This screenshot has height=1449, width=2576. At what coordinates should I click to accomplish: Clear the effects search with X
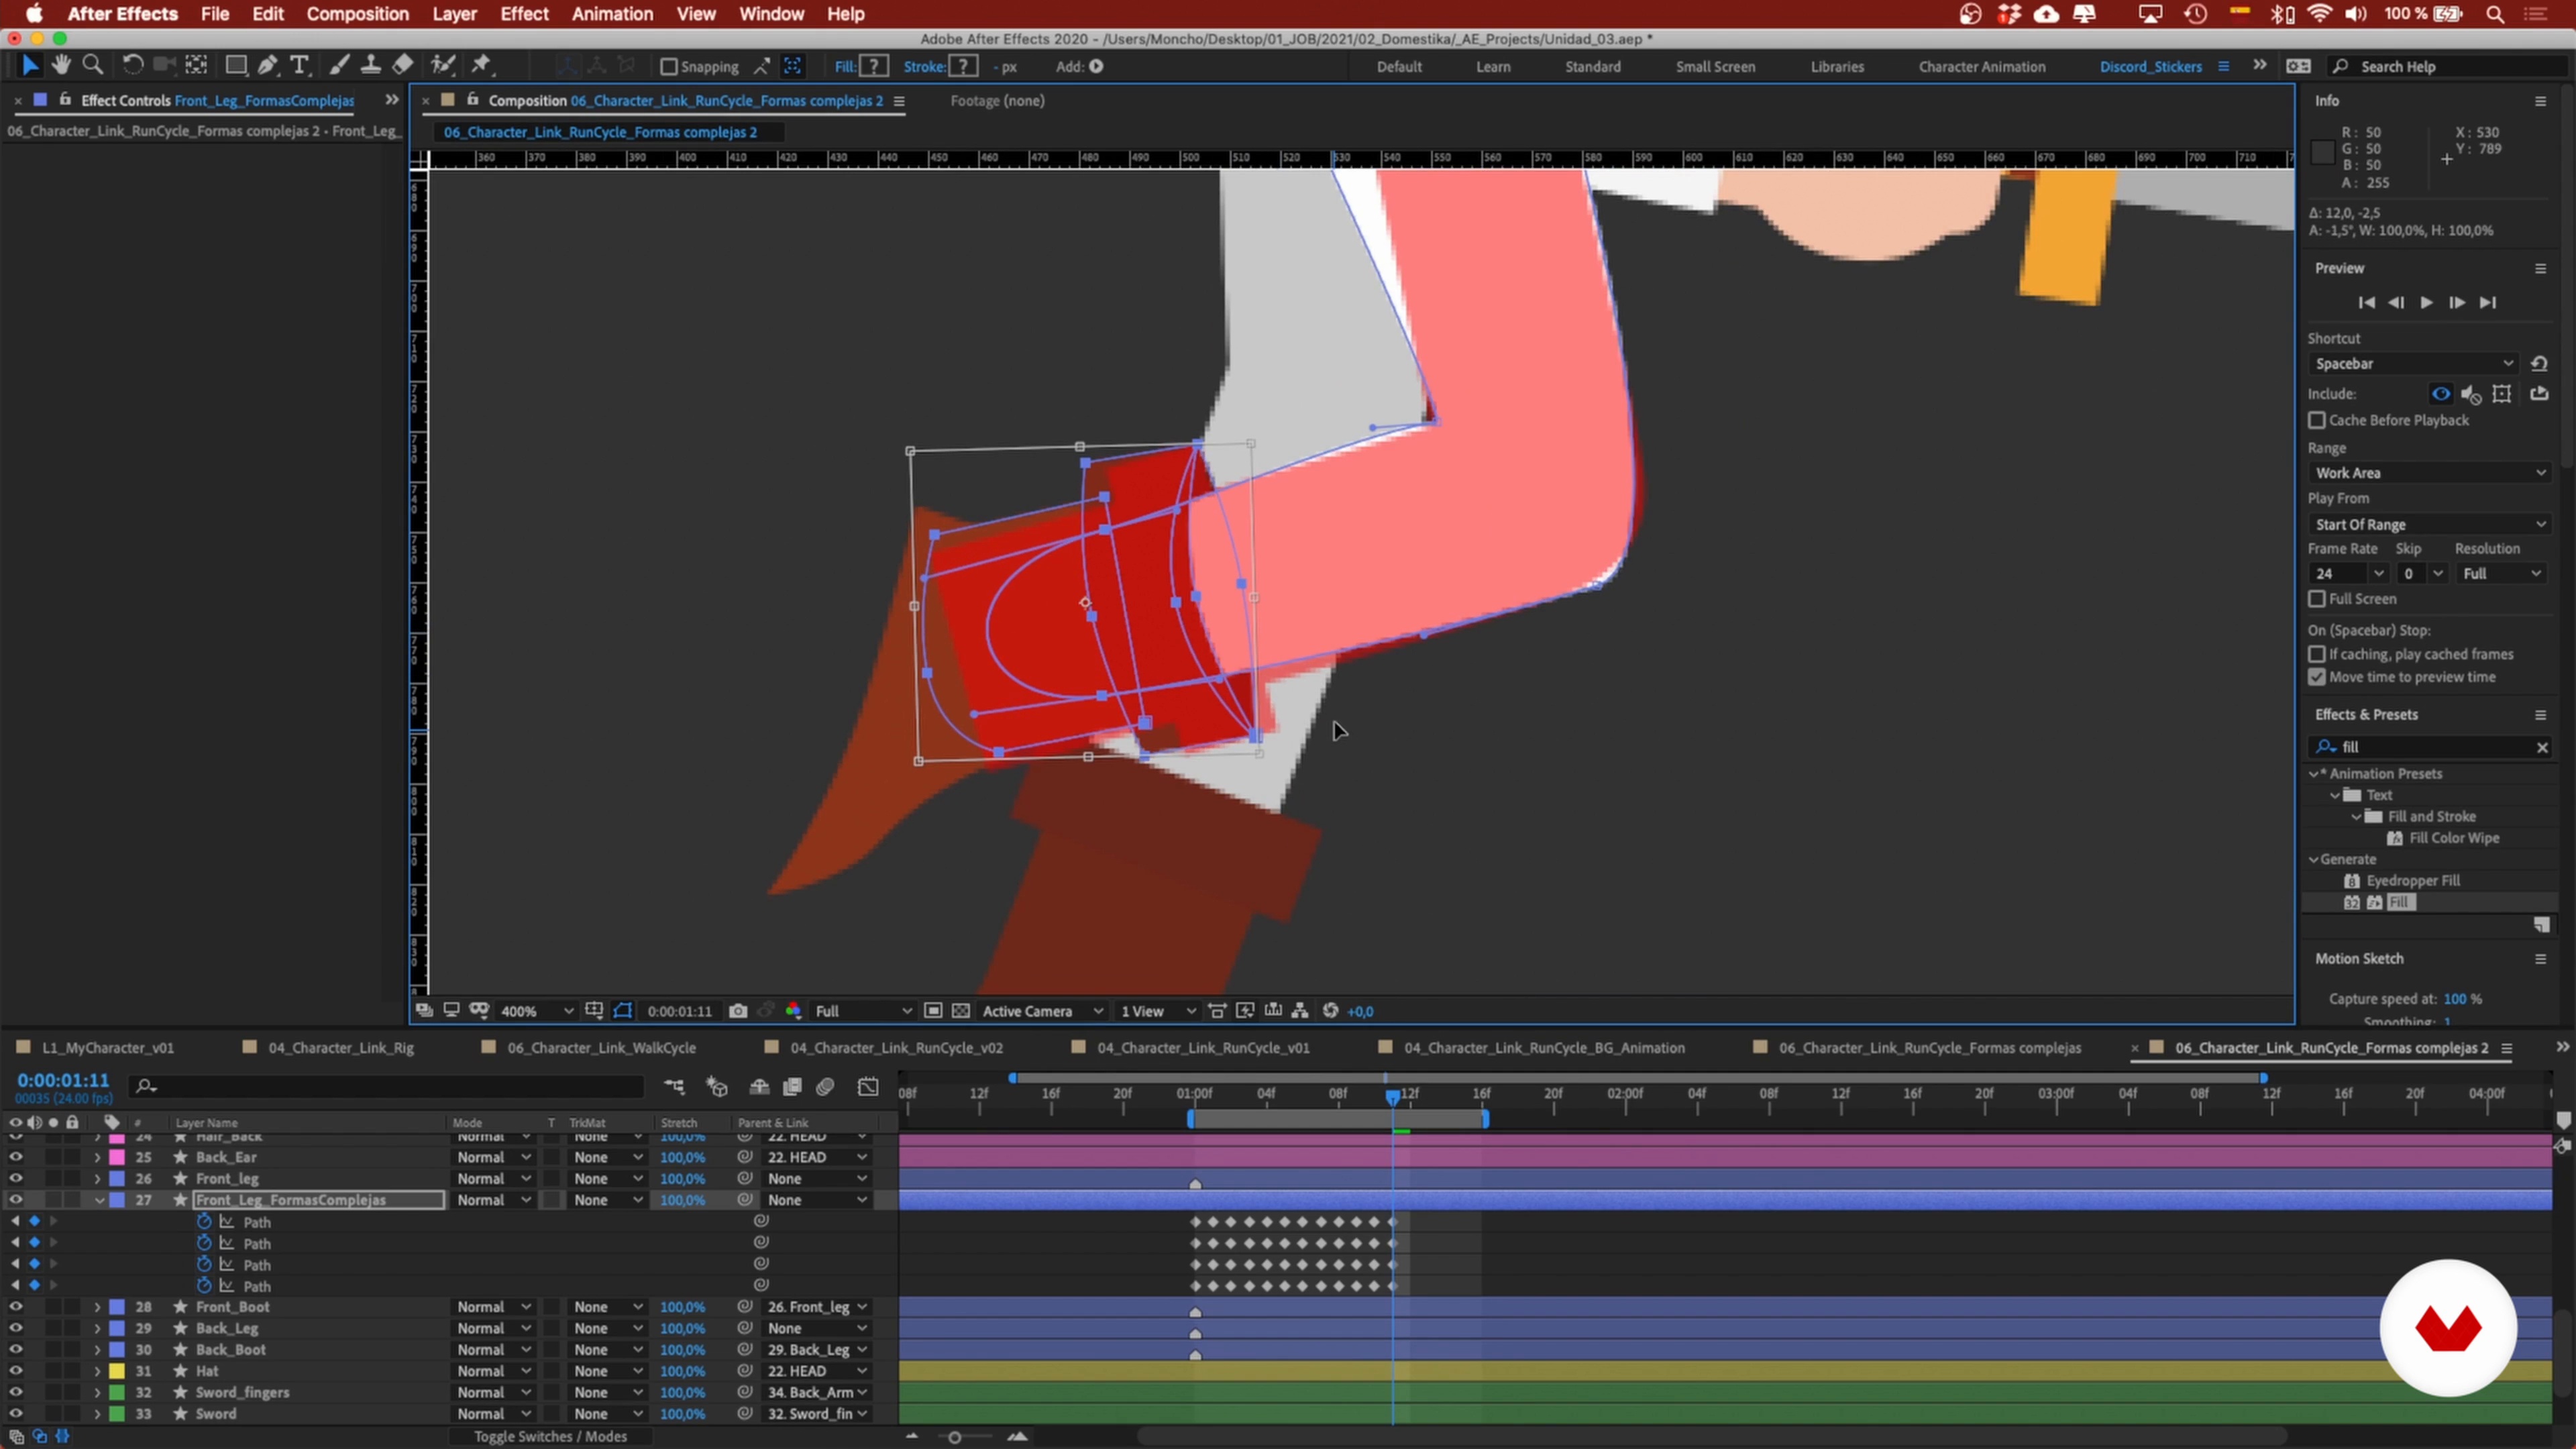[x=2541, y=747]
